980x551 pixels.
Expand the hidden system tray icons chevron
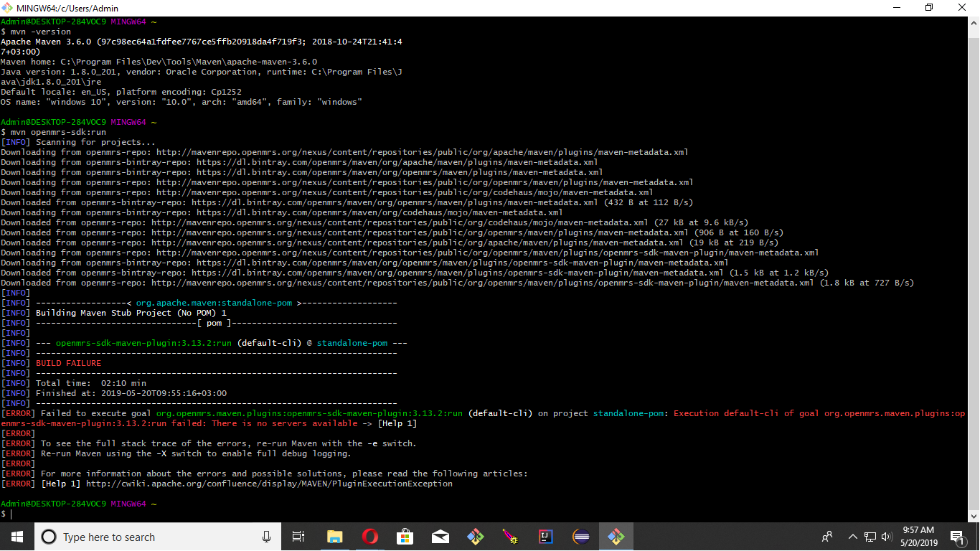[853, 537]
